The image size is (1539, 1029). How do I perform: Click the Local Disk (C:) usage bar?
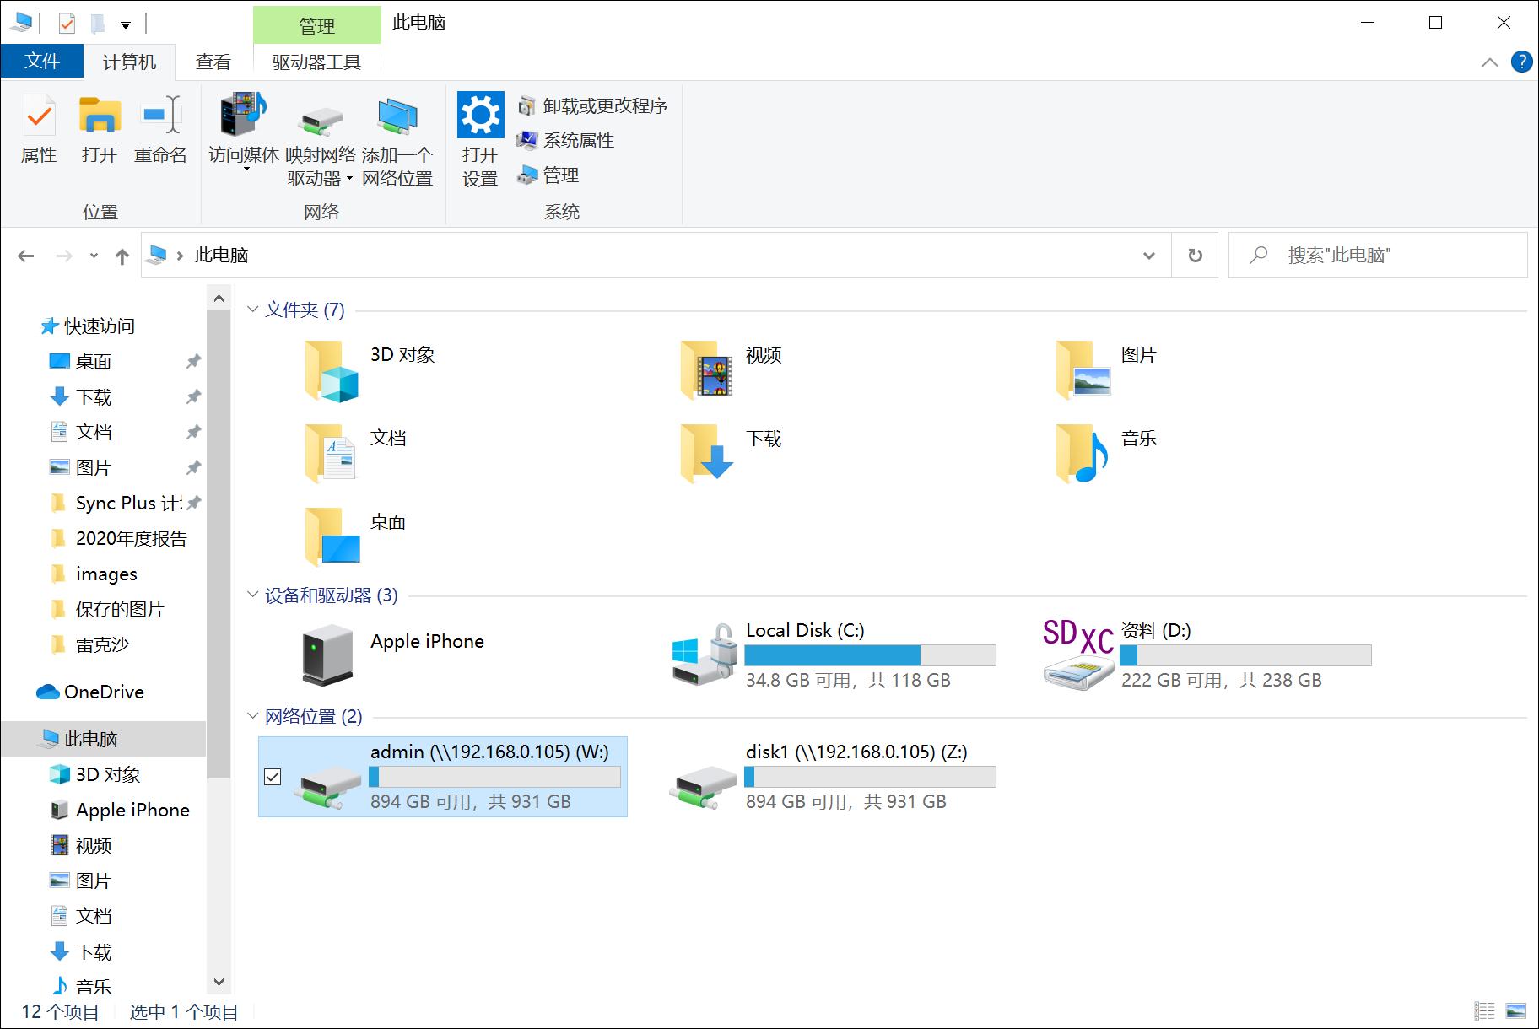[871, 655]
